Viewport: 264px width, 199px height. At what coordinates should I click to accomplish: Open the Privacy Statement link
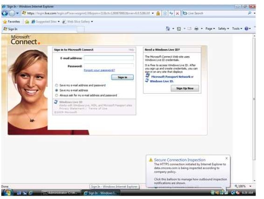(x=72, y=109)
